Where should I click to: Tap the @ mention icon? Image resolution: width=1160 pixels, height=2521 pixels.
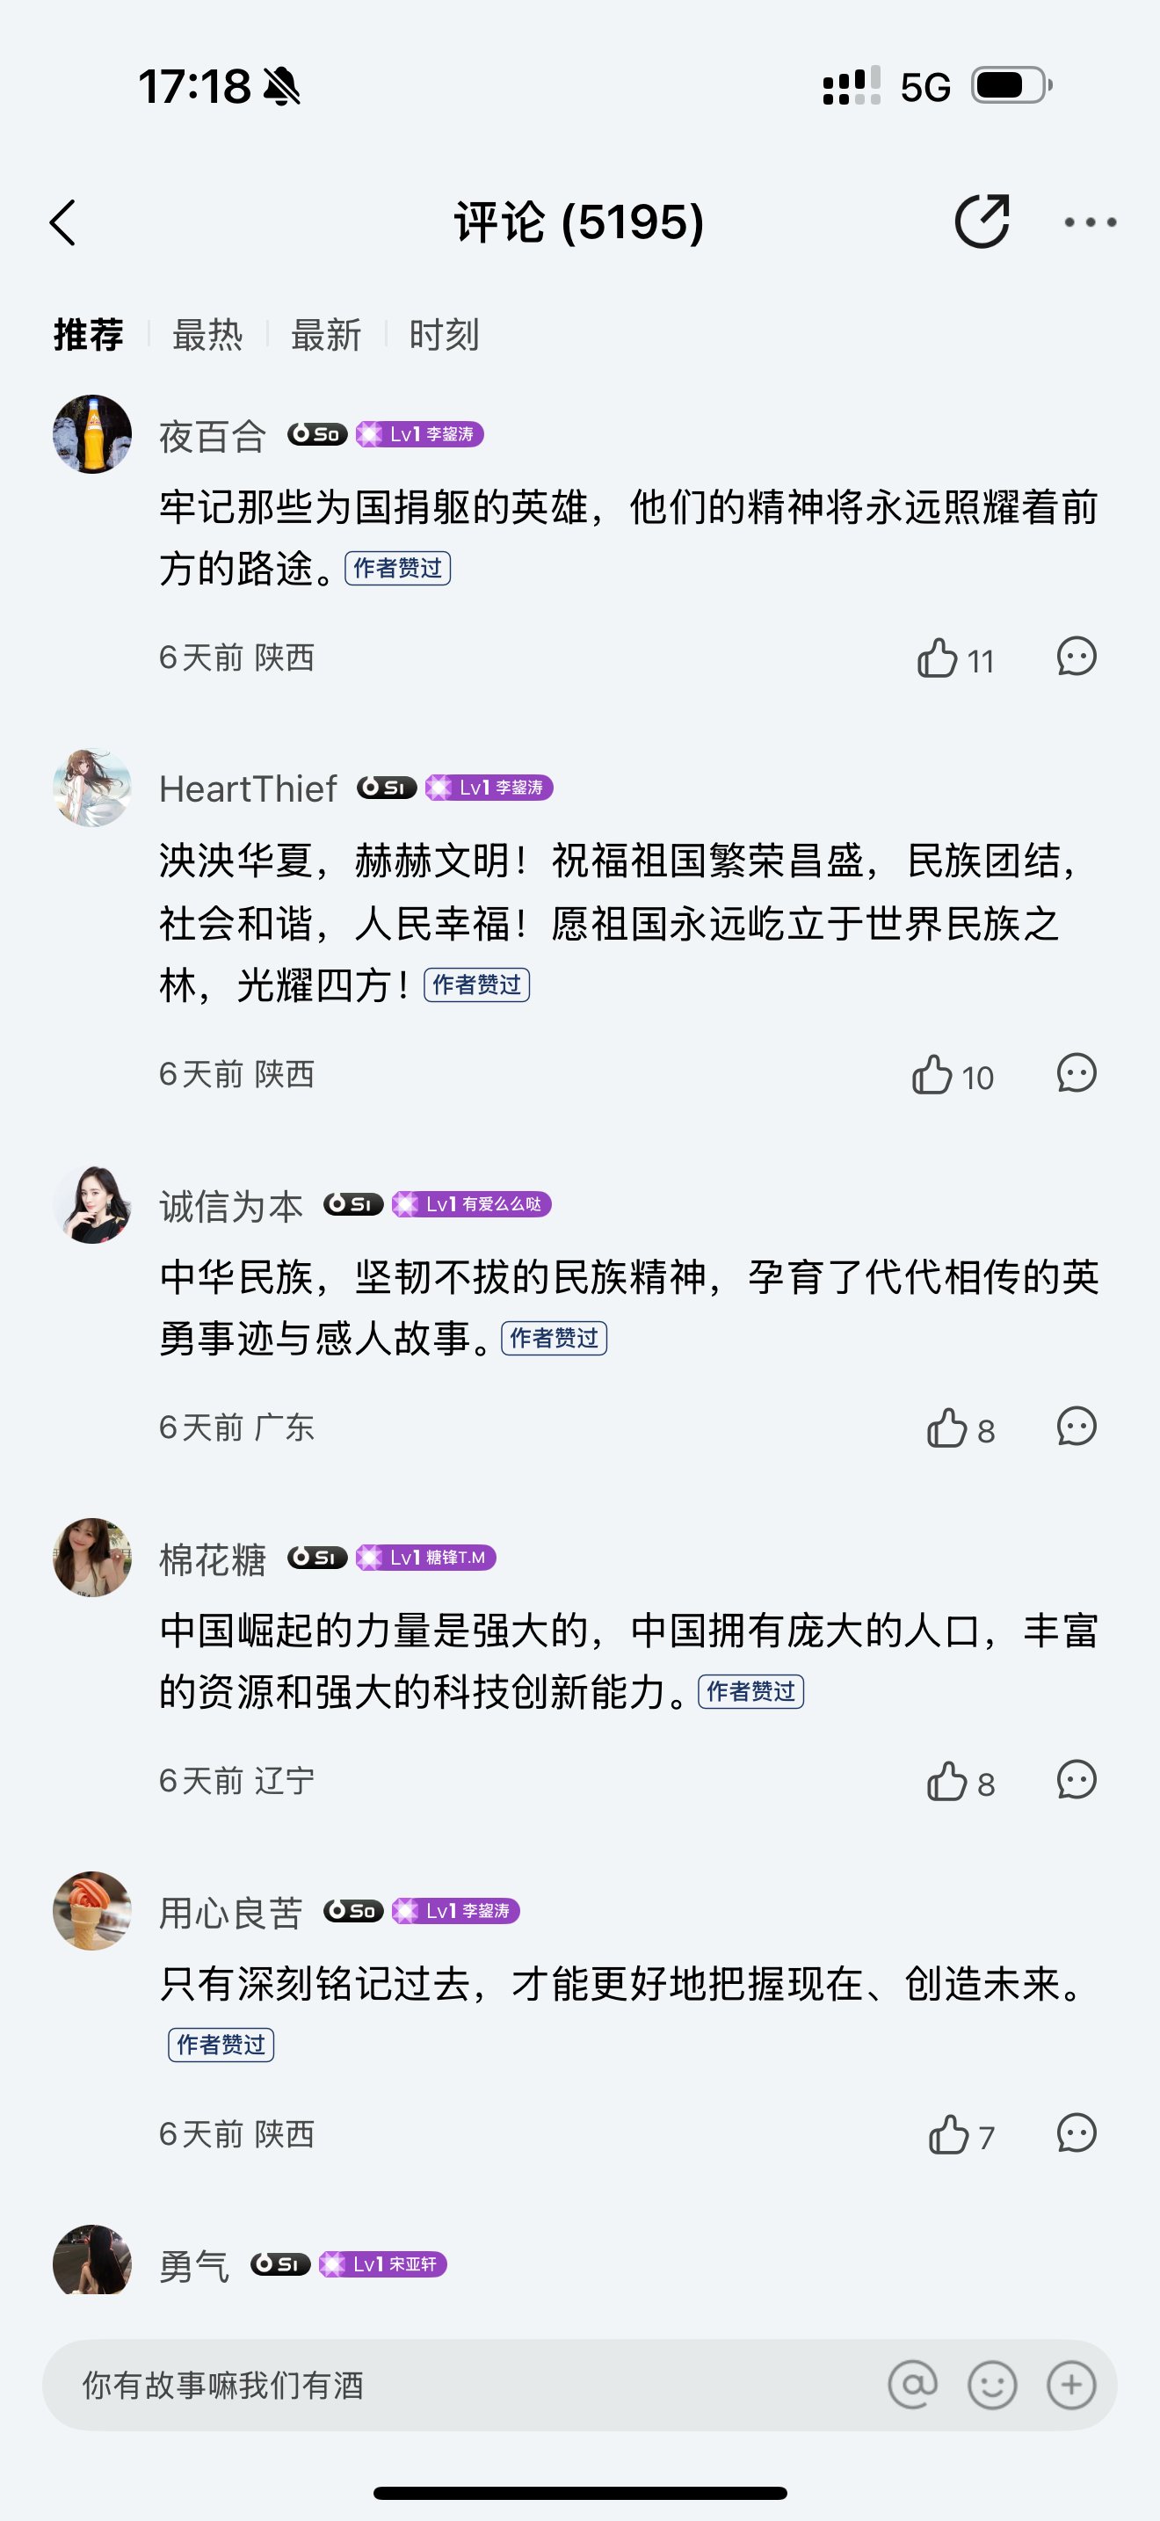pyautogui.click(x=911, y=2384)
